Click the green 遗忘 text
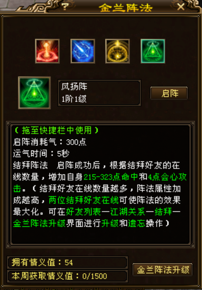 137,223
